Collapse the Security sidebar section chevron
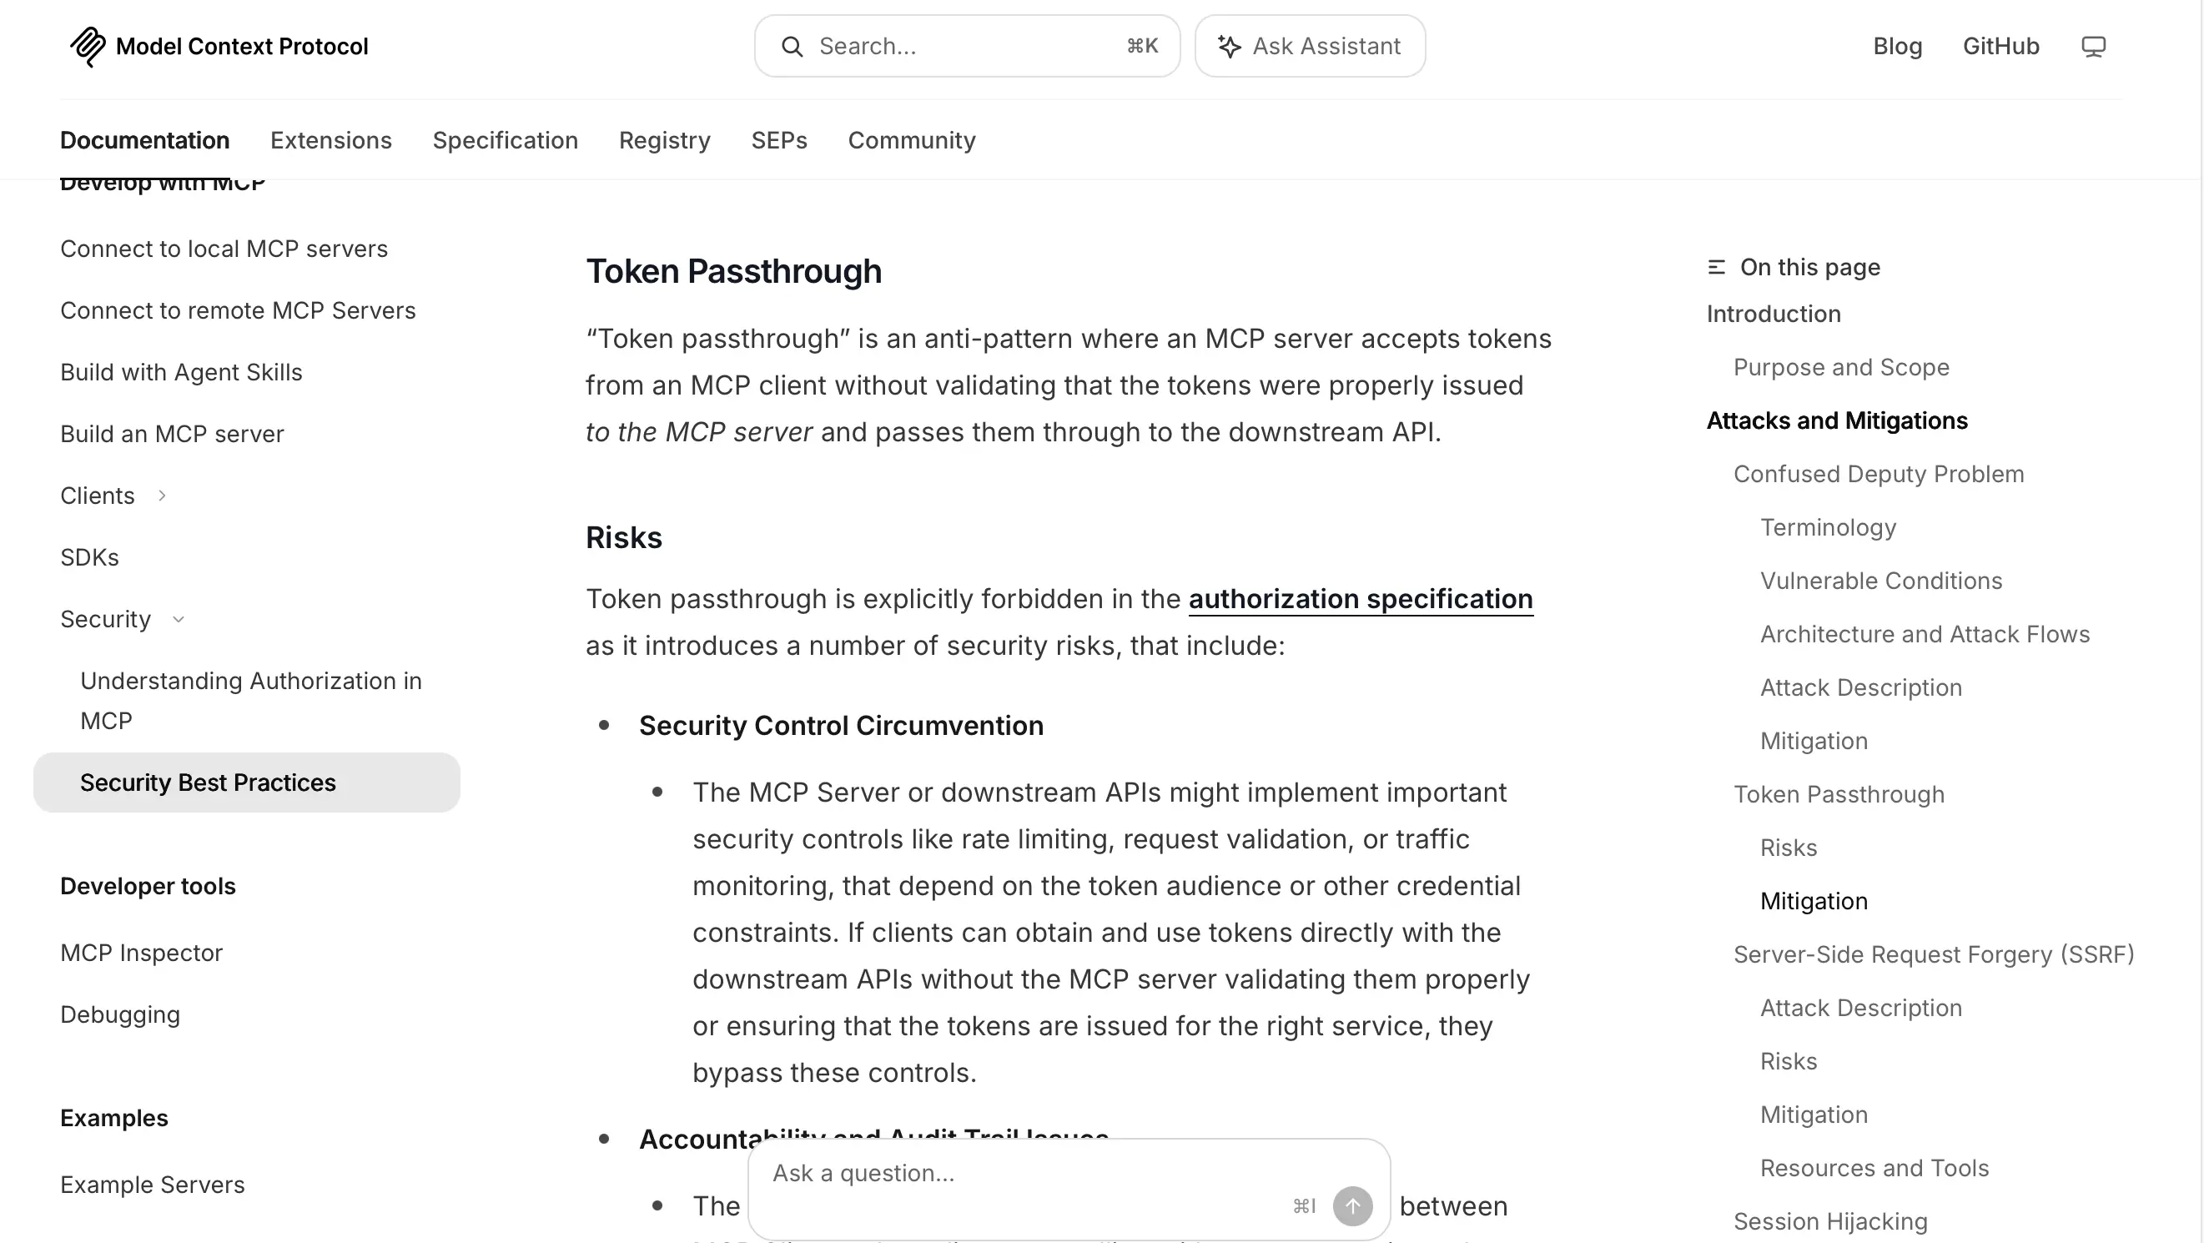 (178, 619)
